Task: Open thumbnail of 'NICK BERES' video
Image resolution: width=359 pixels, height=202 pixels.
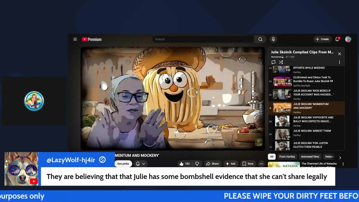Action: (x=282, y=94)
